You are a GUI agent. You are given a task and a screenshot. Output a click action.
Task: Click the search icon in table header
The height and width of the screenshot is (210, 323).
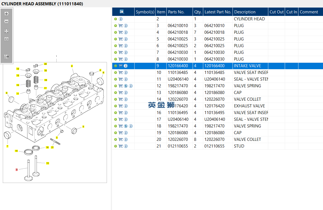[122, 12]
